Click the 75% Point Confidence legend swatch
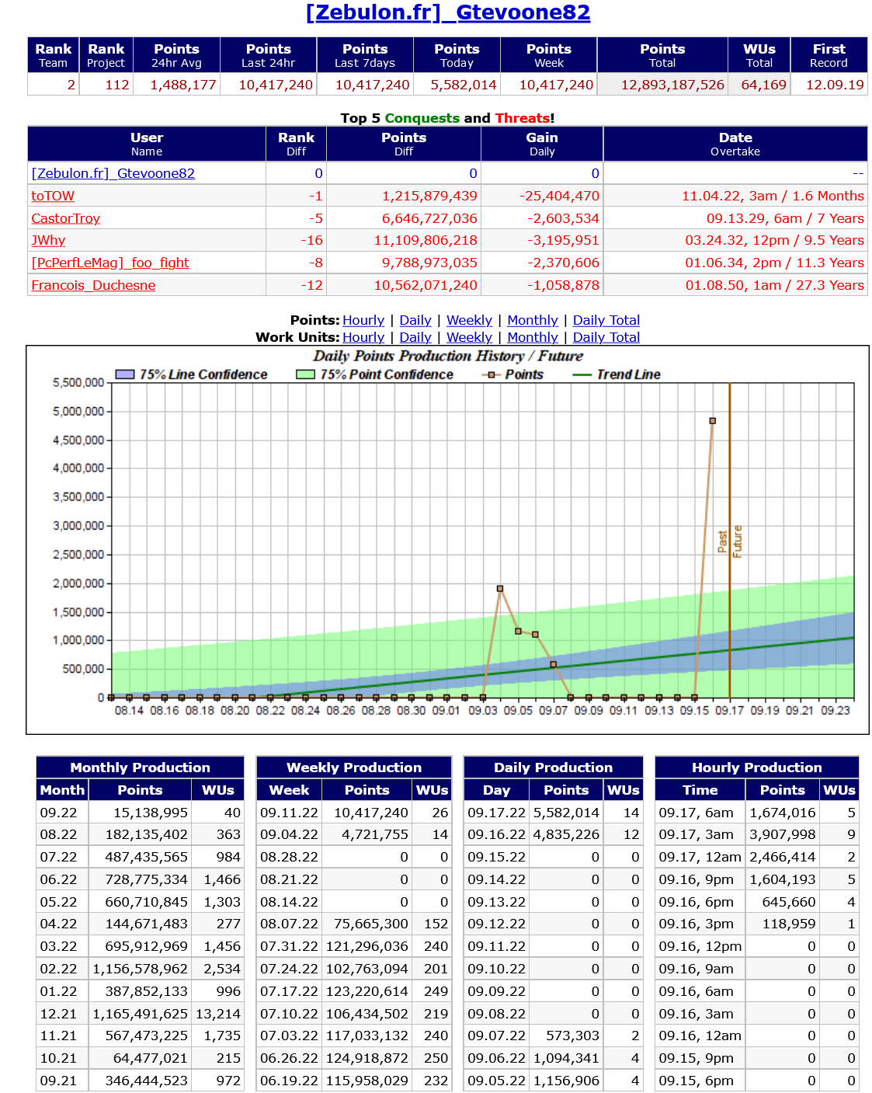This screenshot has height=1093, width=872. click(305, 374)
